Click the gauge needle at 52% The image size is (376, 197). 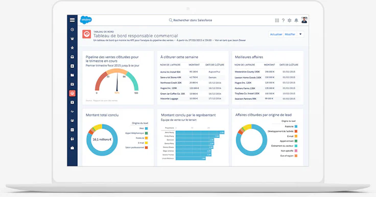tap(118, 82)
